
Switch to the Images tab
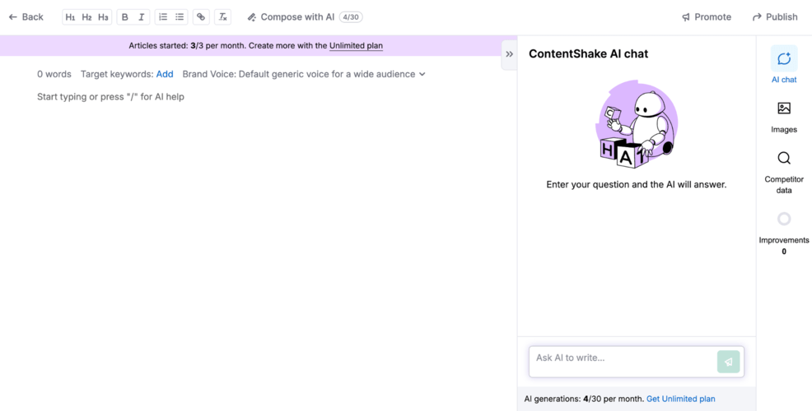[x=783, y=117]
